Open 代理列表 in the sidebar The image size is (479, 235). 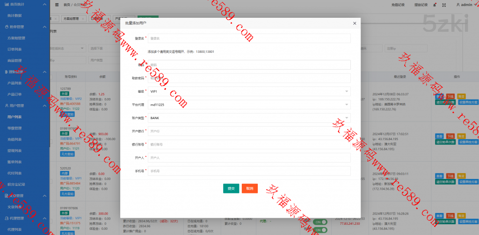click(x=15, y=229)
